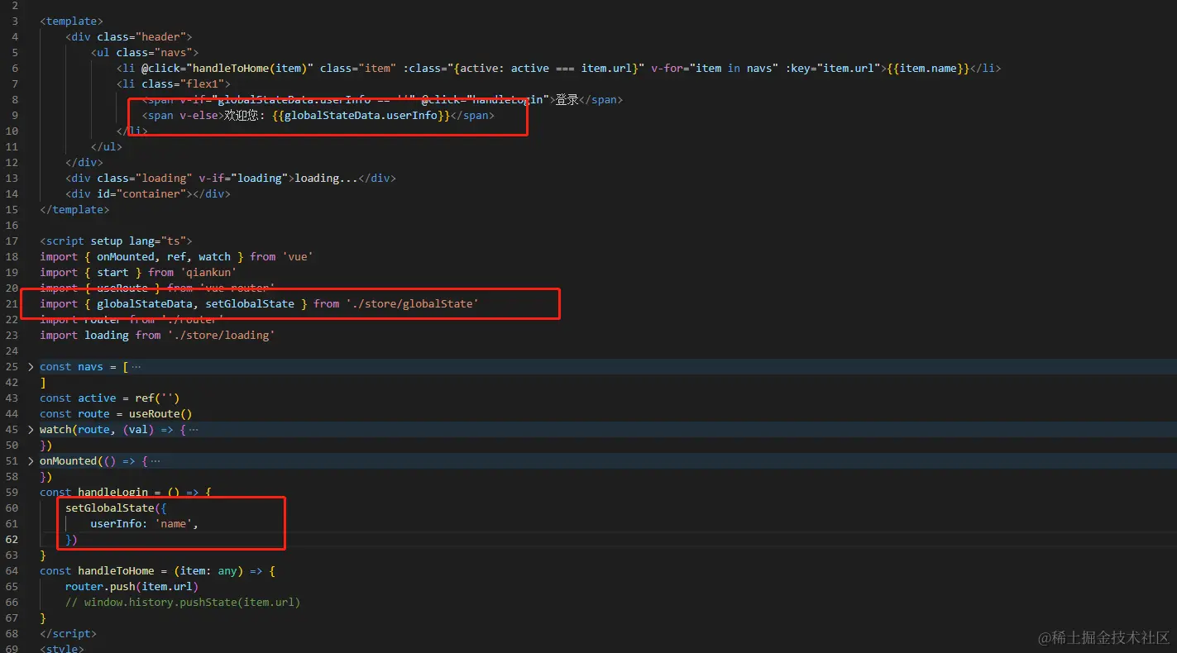Screen dimensions: 1177x653
Task: Click the 'qiankun' module string
Action: coord(208,272)
